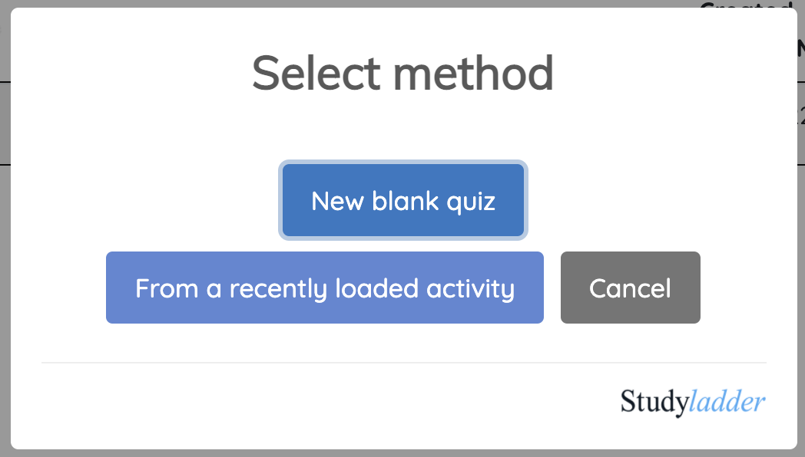Click the partially hidden 'Created' column header

[x=745, y=5]
